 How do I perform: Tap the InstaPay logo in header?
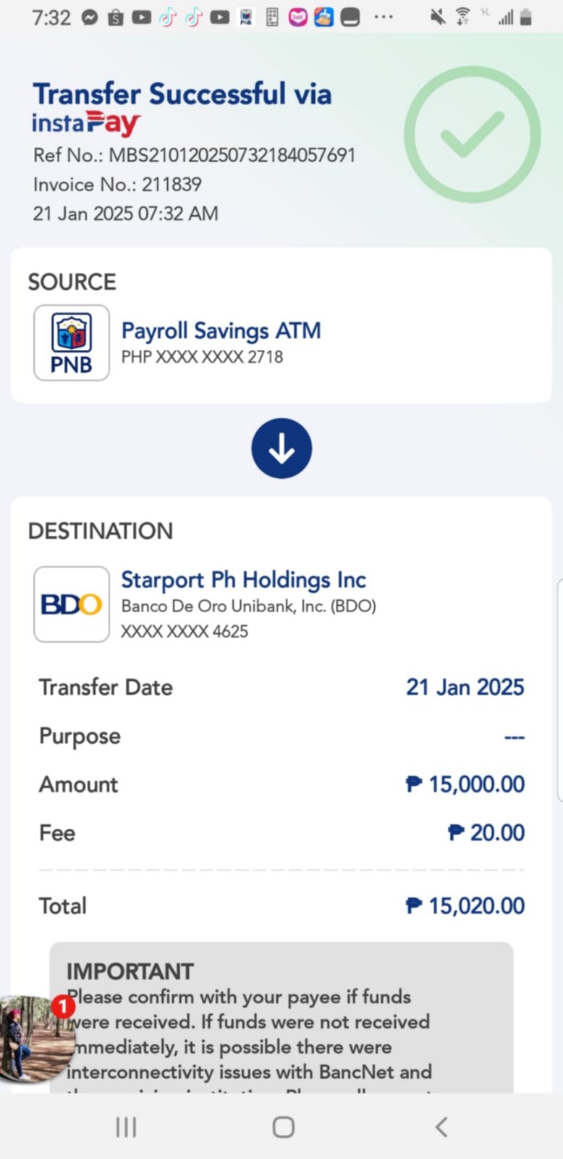(85, 123)
